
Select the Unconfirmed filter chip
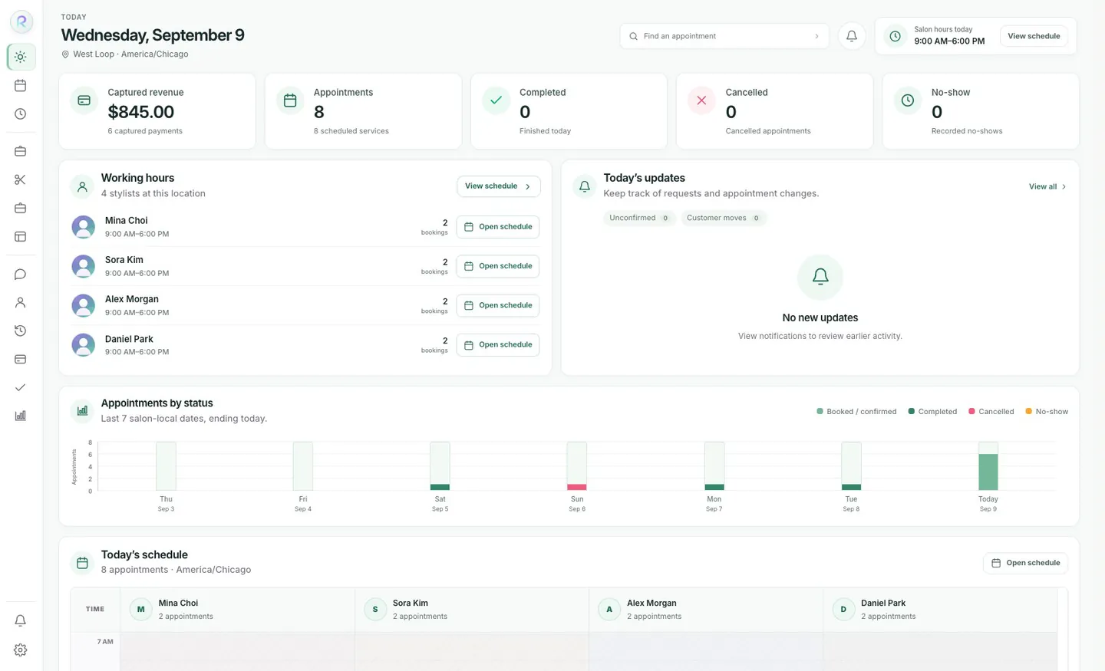coord(639,218)
